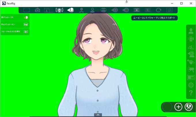Image resolution: width=196 pixels, height=117 pixels.
Task: Click the switch to broadcast button
Action: tap(15, 32)
